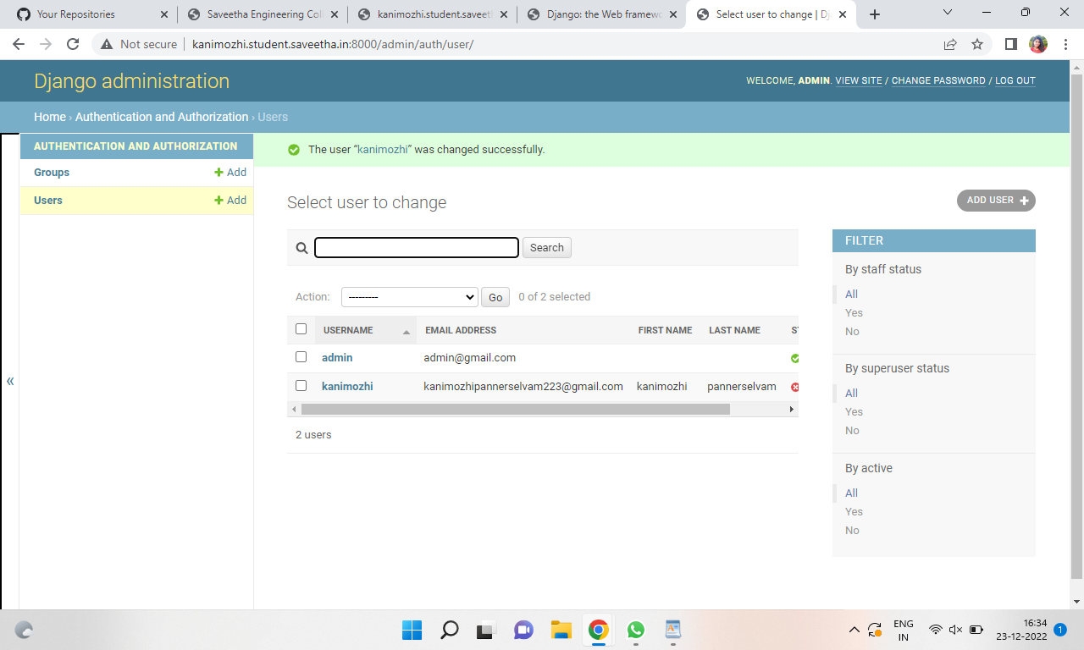Filter staff status by No
This screenshot has width=1084, height=650.
(x=852, y=332)
